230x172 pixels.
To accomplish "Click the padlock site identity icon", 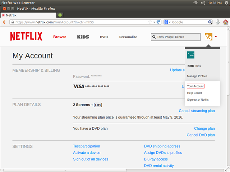I will point(13,22).
